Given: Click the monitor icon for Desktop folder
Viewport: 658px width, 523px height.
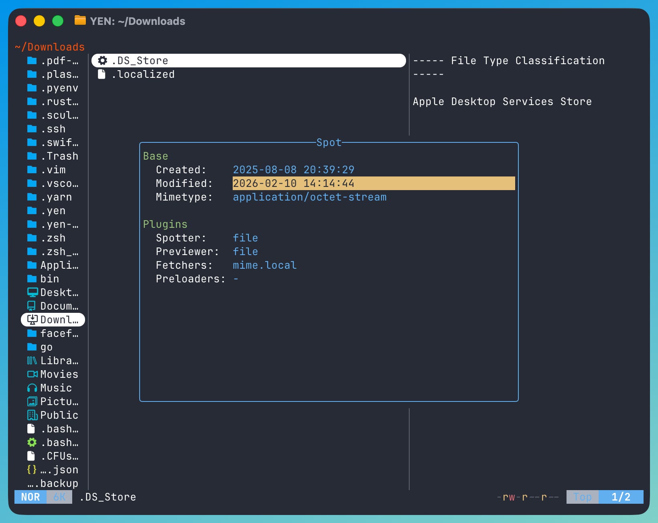Looking at the screenshot, I should point(32,292).
